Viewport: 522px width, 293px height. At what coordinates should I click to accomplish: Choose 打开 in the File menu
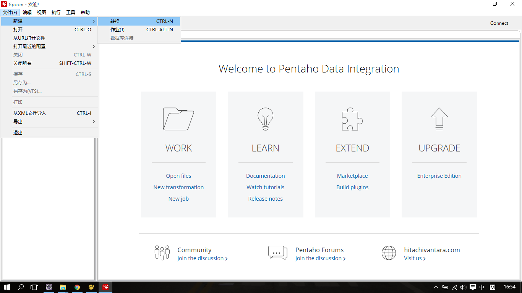coord(50,30)
